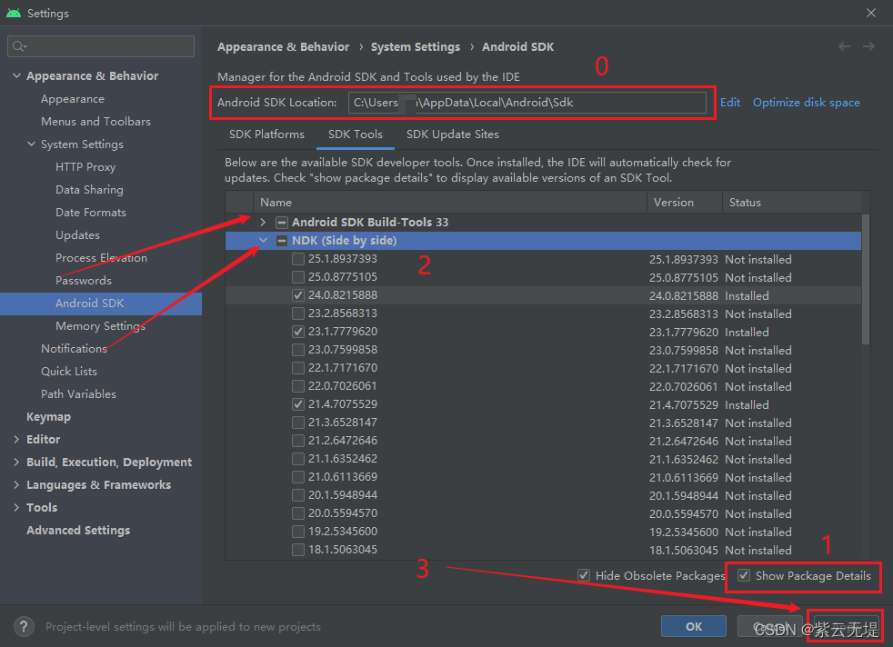Uncheck NDK version 24.0.8215888

tap(298, 295)
